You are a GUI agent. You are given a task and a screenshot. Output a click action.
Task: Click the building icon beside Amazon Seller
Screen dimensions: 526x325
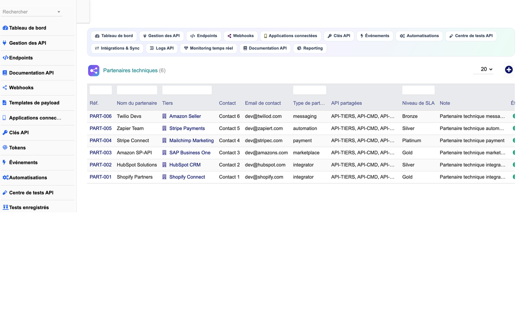(x=164, y=116)
